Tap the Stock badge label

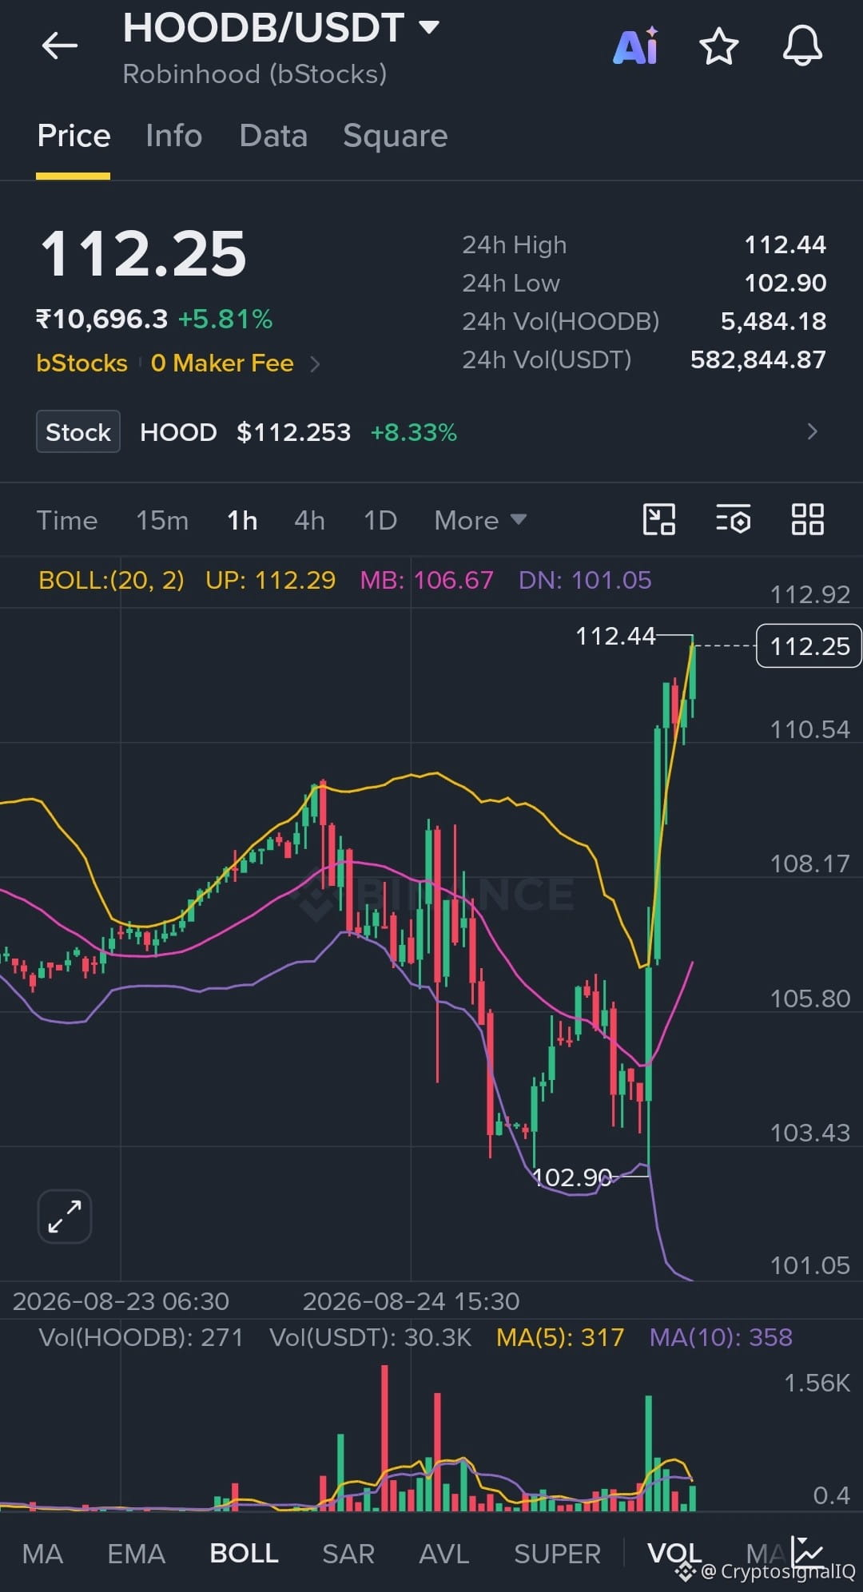click(x=78, y=432)
